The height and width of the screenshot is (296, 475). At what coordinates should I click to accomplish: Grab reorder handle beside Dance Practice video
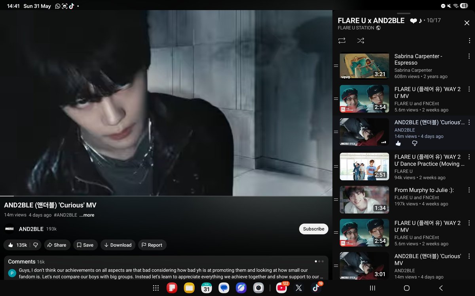coord(336,166)
